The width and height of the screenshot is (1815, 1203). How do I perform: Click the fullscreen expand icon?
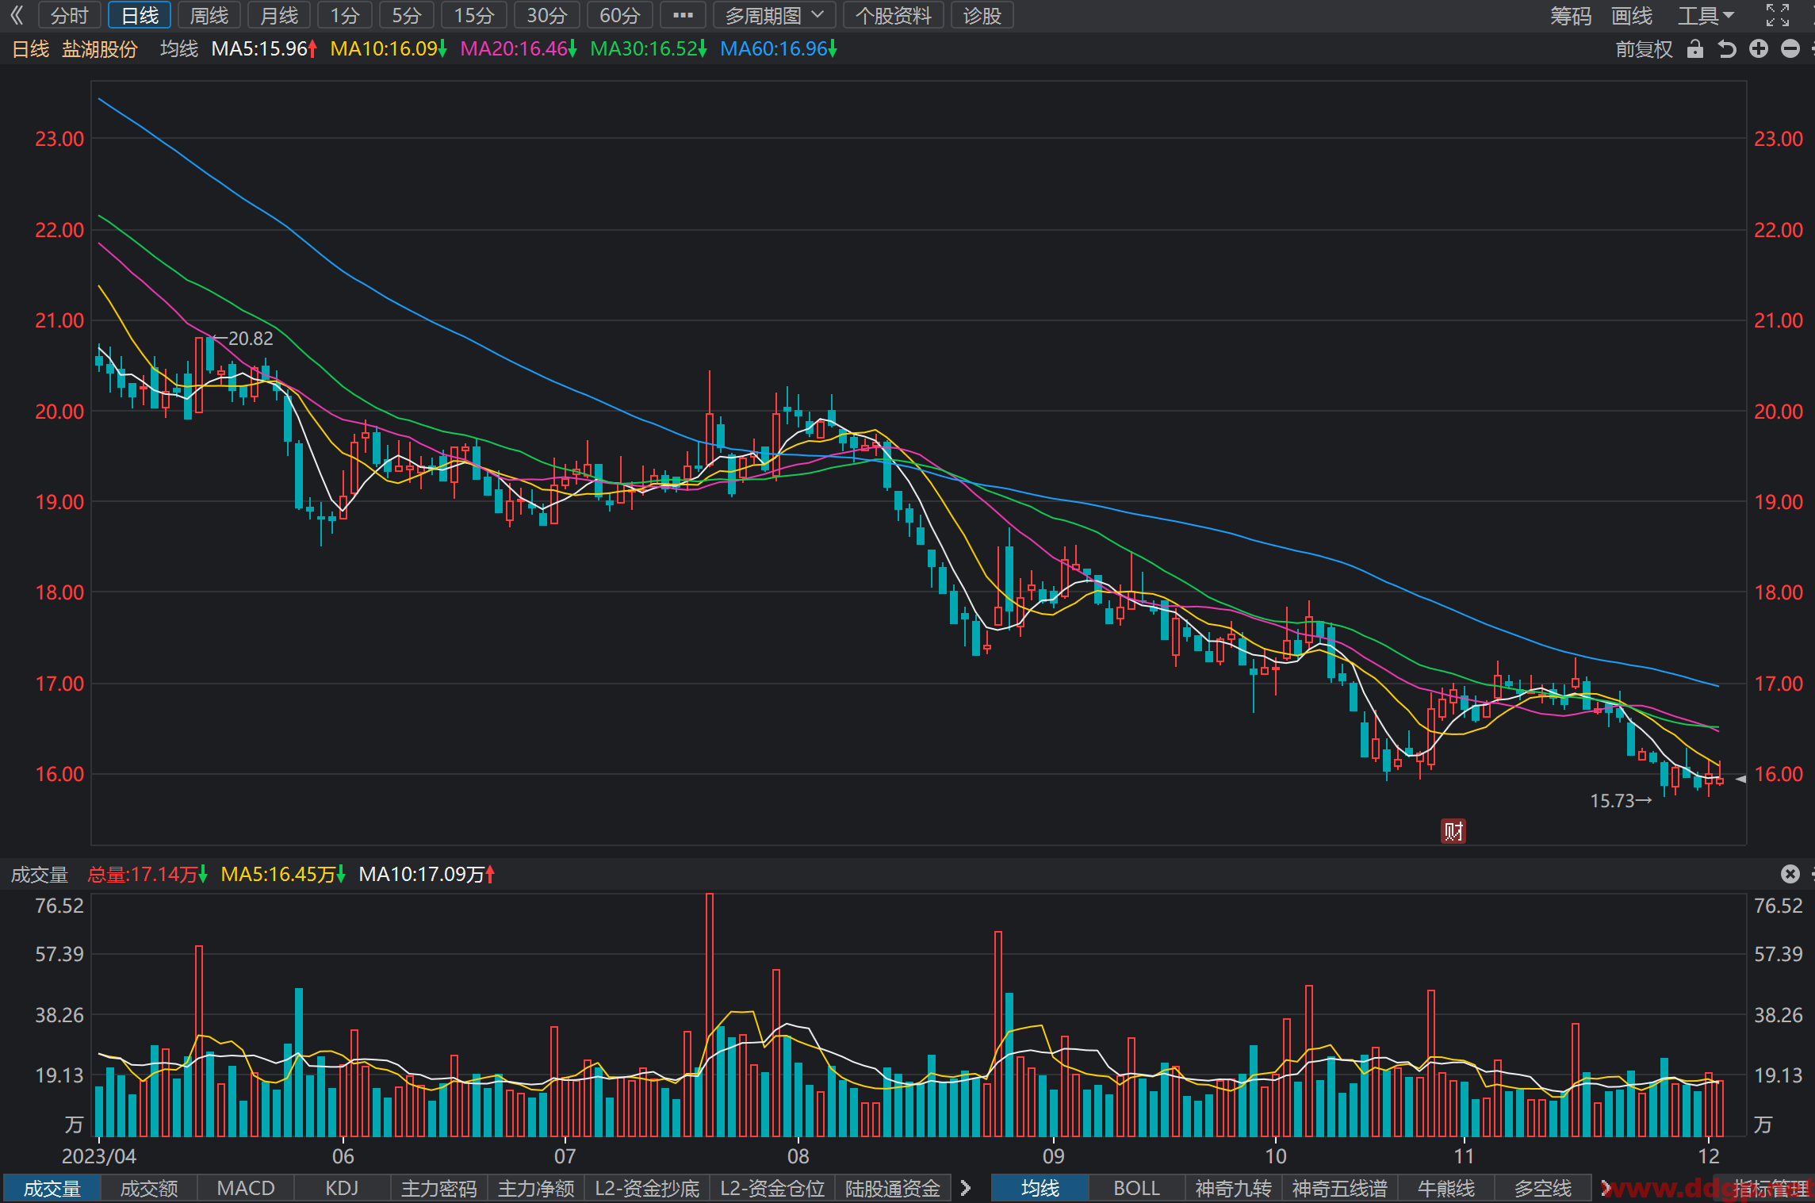1777,15
